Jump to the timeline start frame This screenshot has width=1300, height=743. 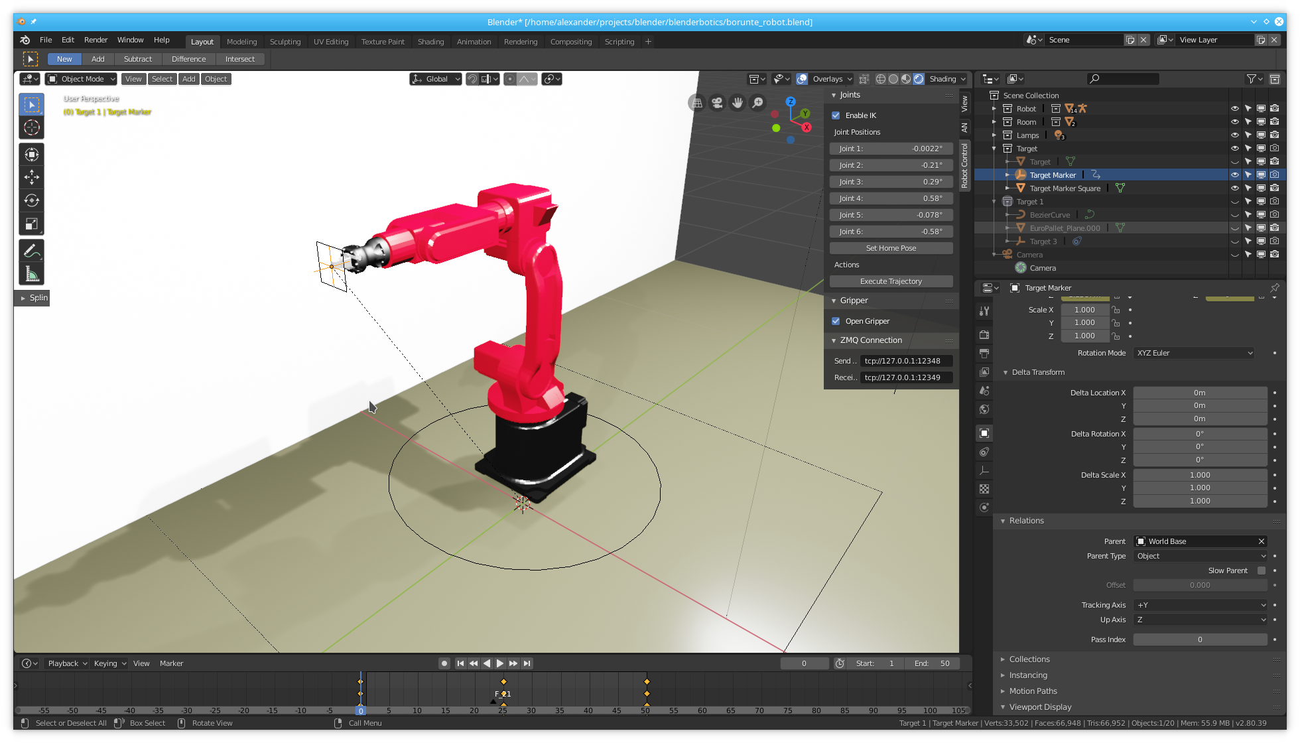(460, 663)
